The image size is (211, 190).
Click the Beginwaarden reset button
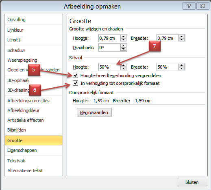pos(94,112)
